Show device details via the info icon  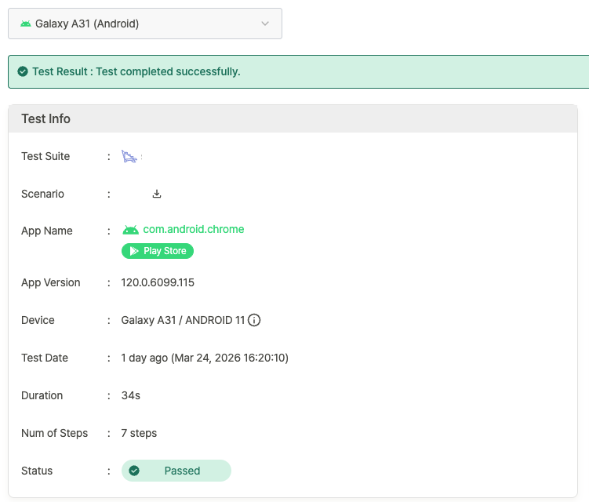[x=254, y=320]
